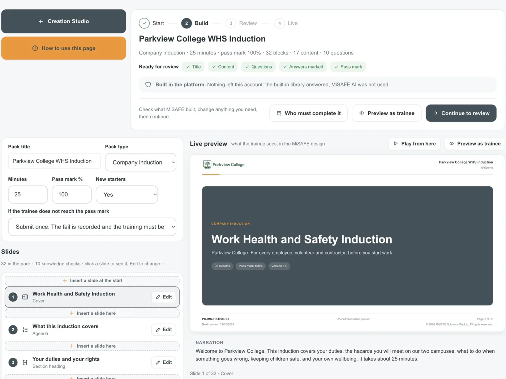Insert a slide at the start

(92, 280)
